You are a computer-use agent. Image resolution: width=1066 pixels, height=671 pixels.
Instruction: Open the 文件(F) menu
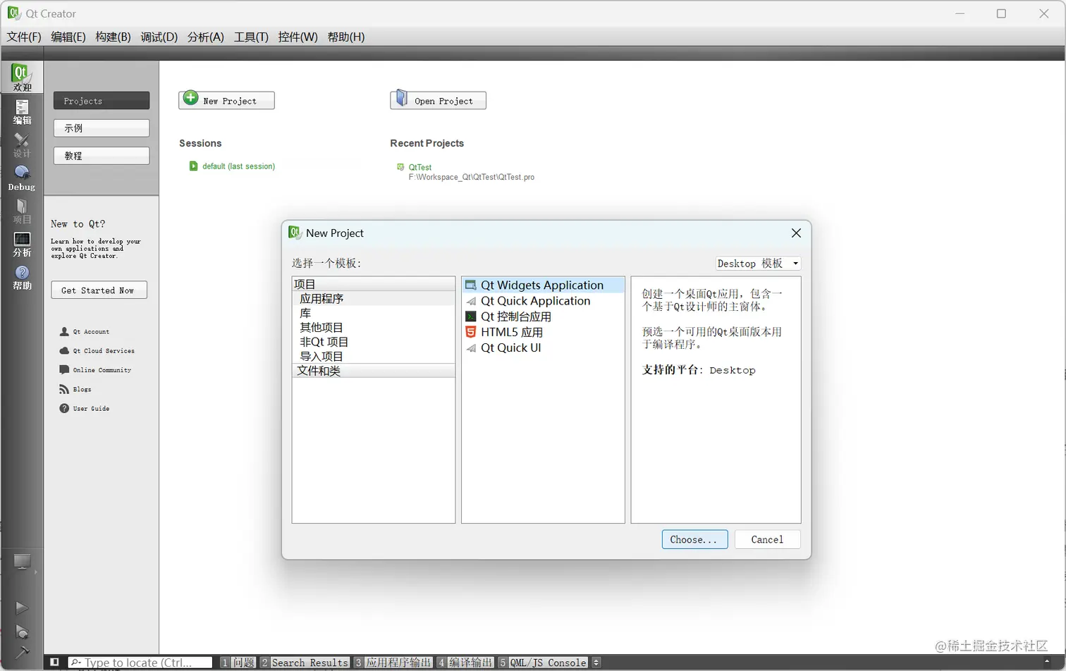24,37
